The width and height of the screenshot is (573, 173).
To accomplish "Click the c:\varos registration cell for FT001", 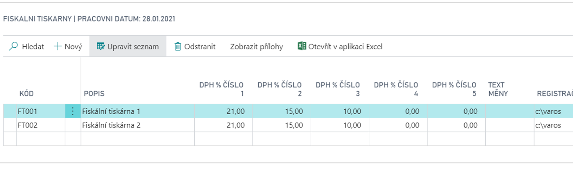I will pos(553,111).
